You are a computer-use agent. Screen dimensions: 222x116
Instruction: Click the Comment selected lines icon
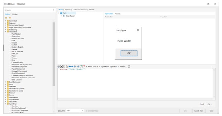[x=81, y=67]
